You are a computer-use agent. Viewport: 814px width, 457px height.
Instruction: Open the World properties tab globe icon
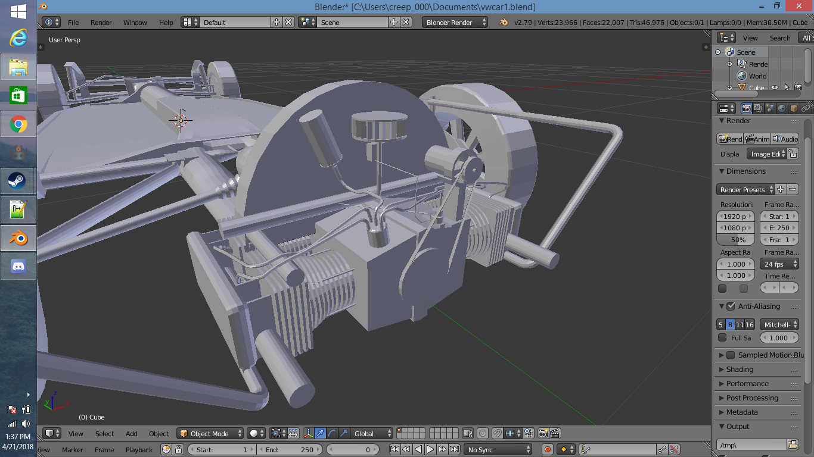[782, 108]
